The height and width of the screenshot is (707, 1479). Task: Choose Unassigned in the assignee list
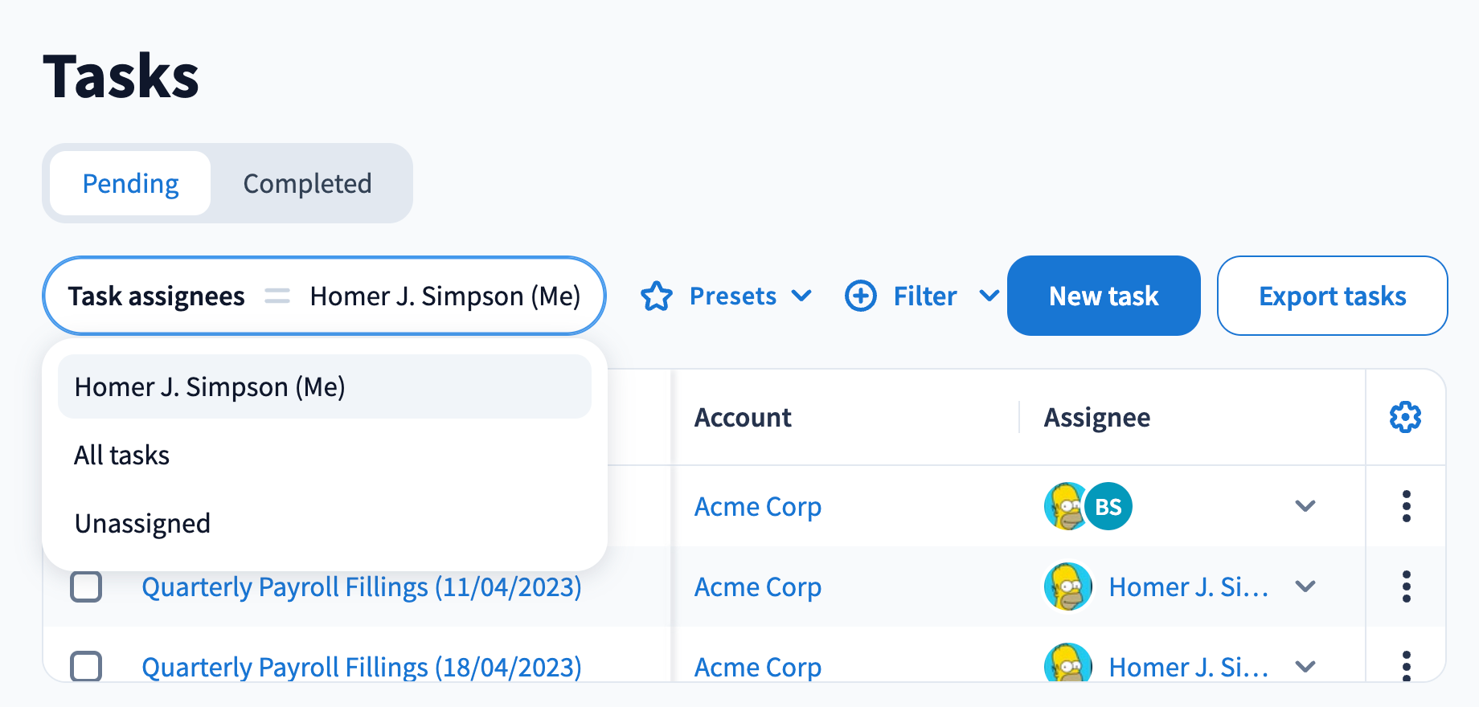(x=142, y=524)
